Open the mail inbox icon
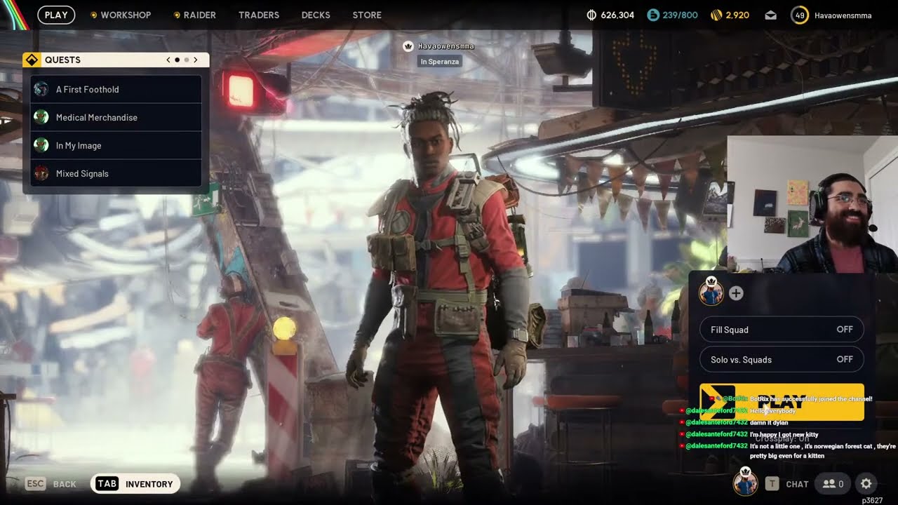This screenshot has width=898, height=505. [x=771, y=15]
